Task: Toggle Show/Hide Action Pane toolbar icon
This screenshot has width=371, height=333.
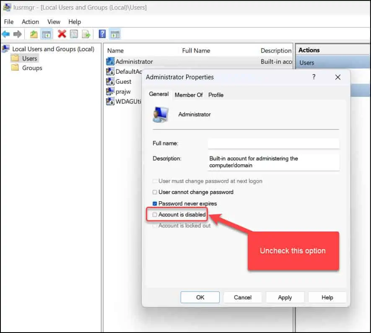Action: click(115, 34)
